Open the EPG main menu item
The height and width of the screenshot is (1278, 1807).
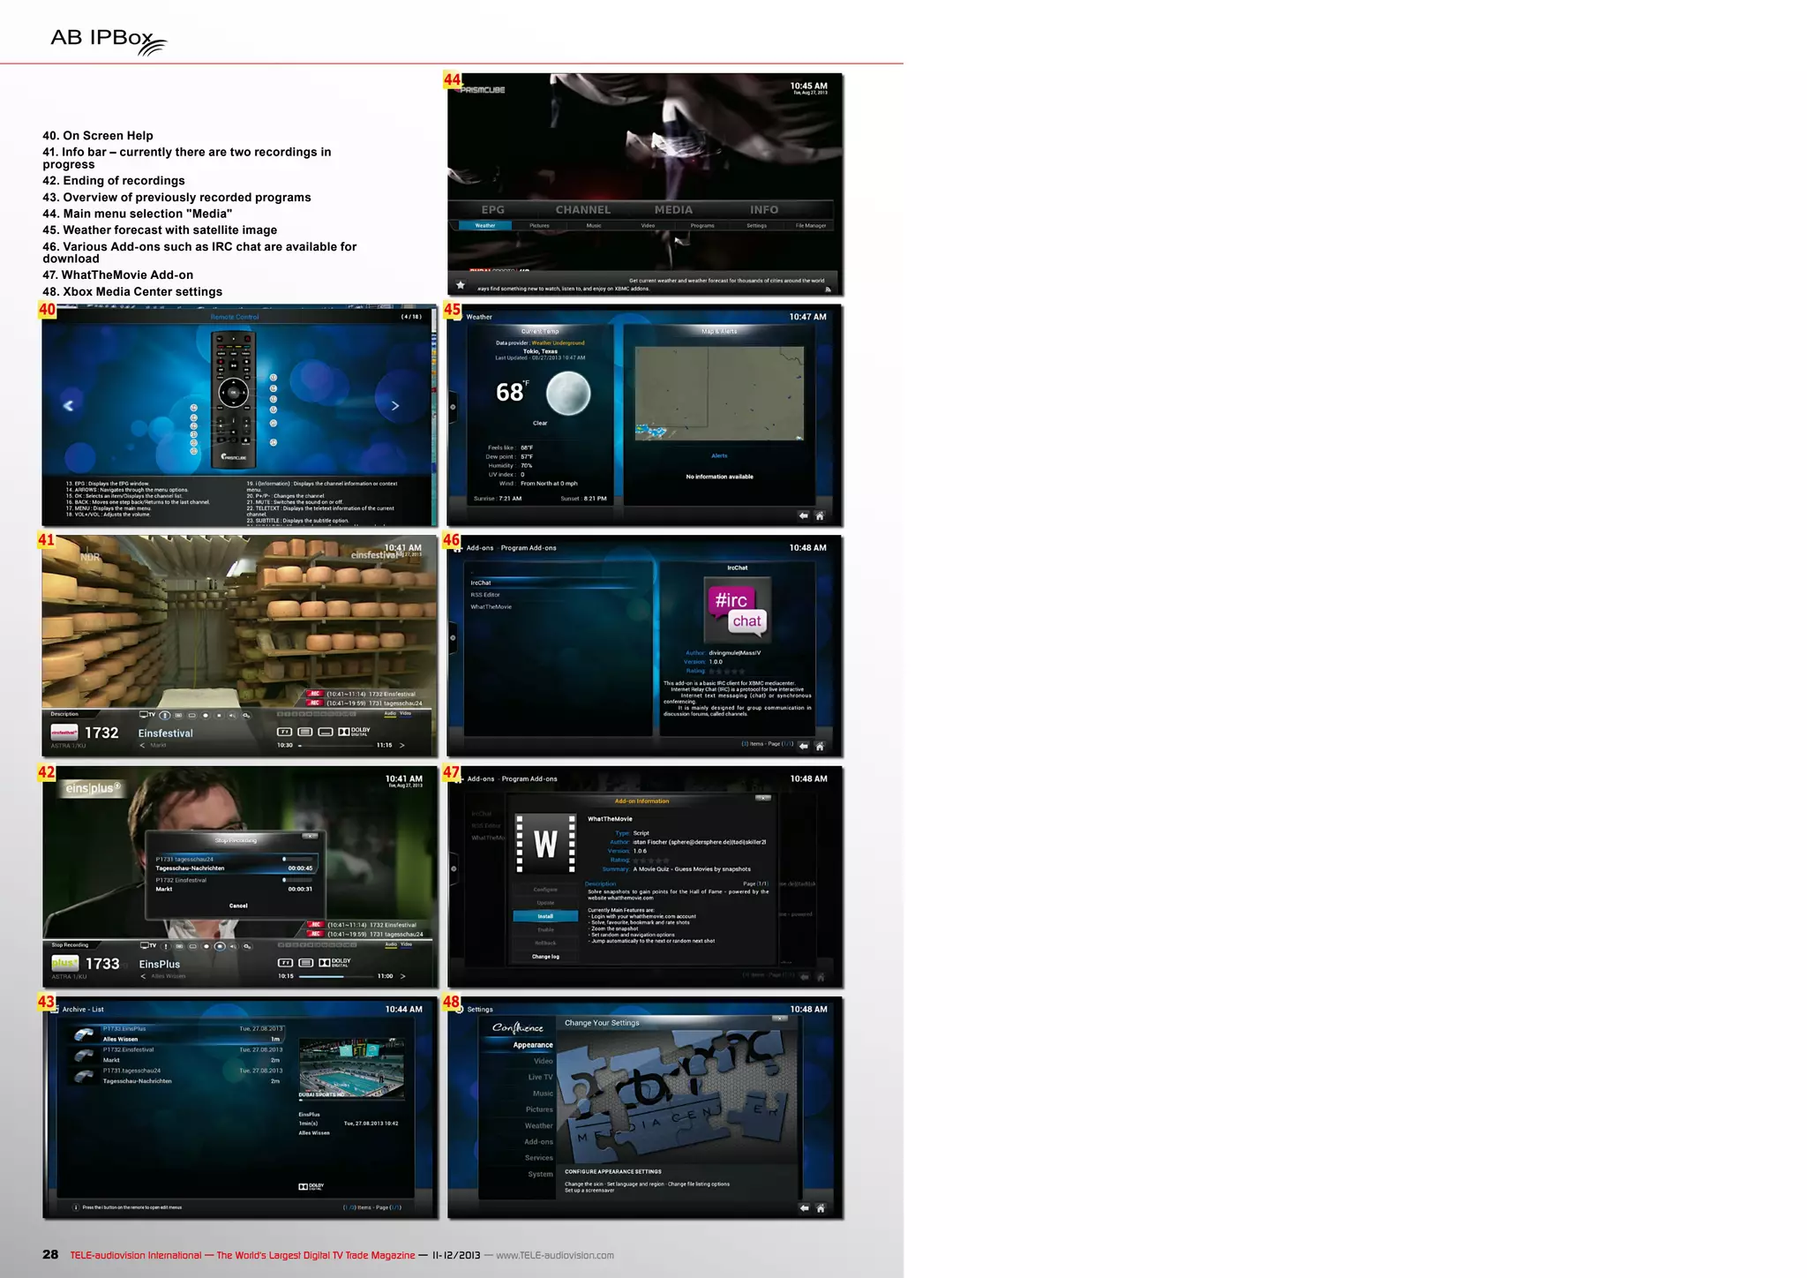point(493,210)
